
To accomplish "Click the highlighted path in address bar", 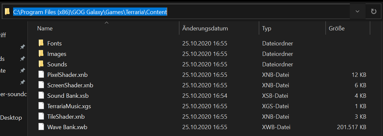I will click(90, 12).
